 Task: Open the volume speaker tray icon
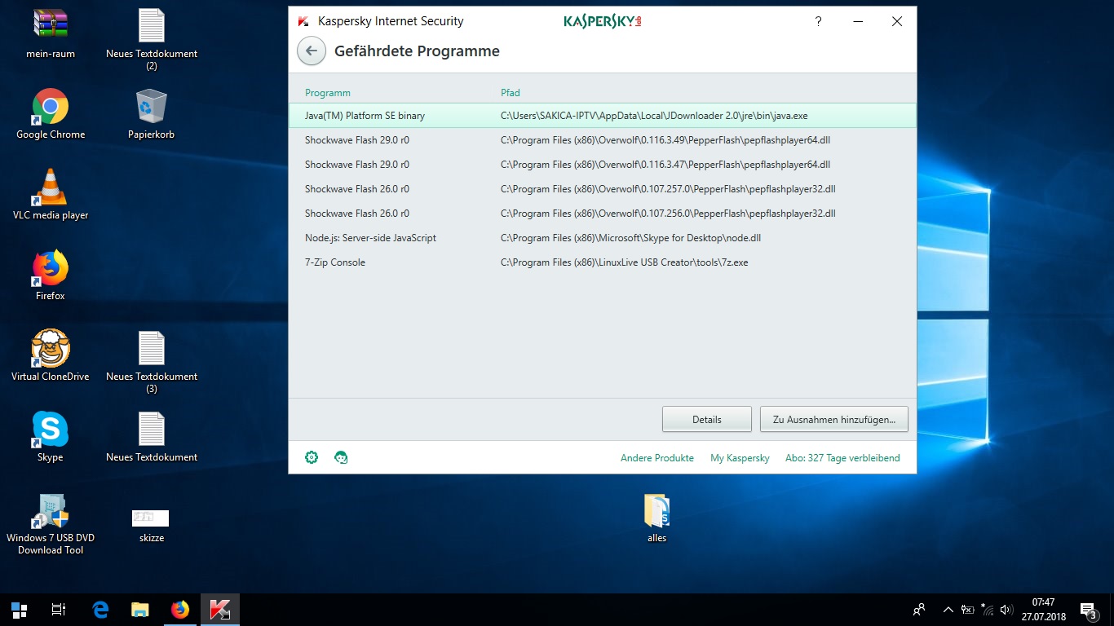(1007, 610)
